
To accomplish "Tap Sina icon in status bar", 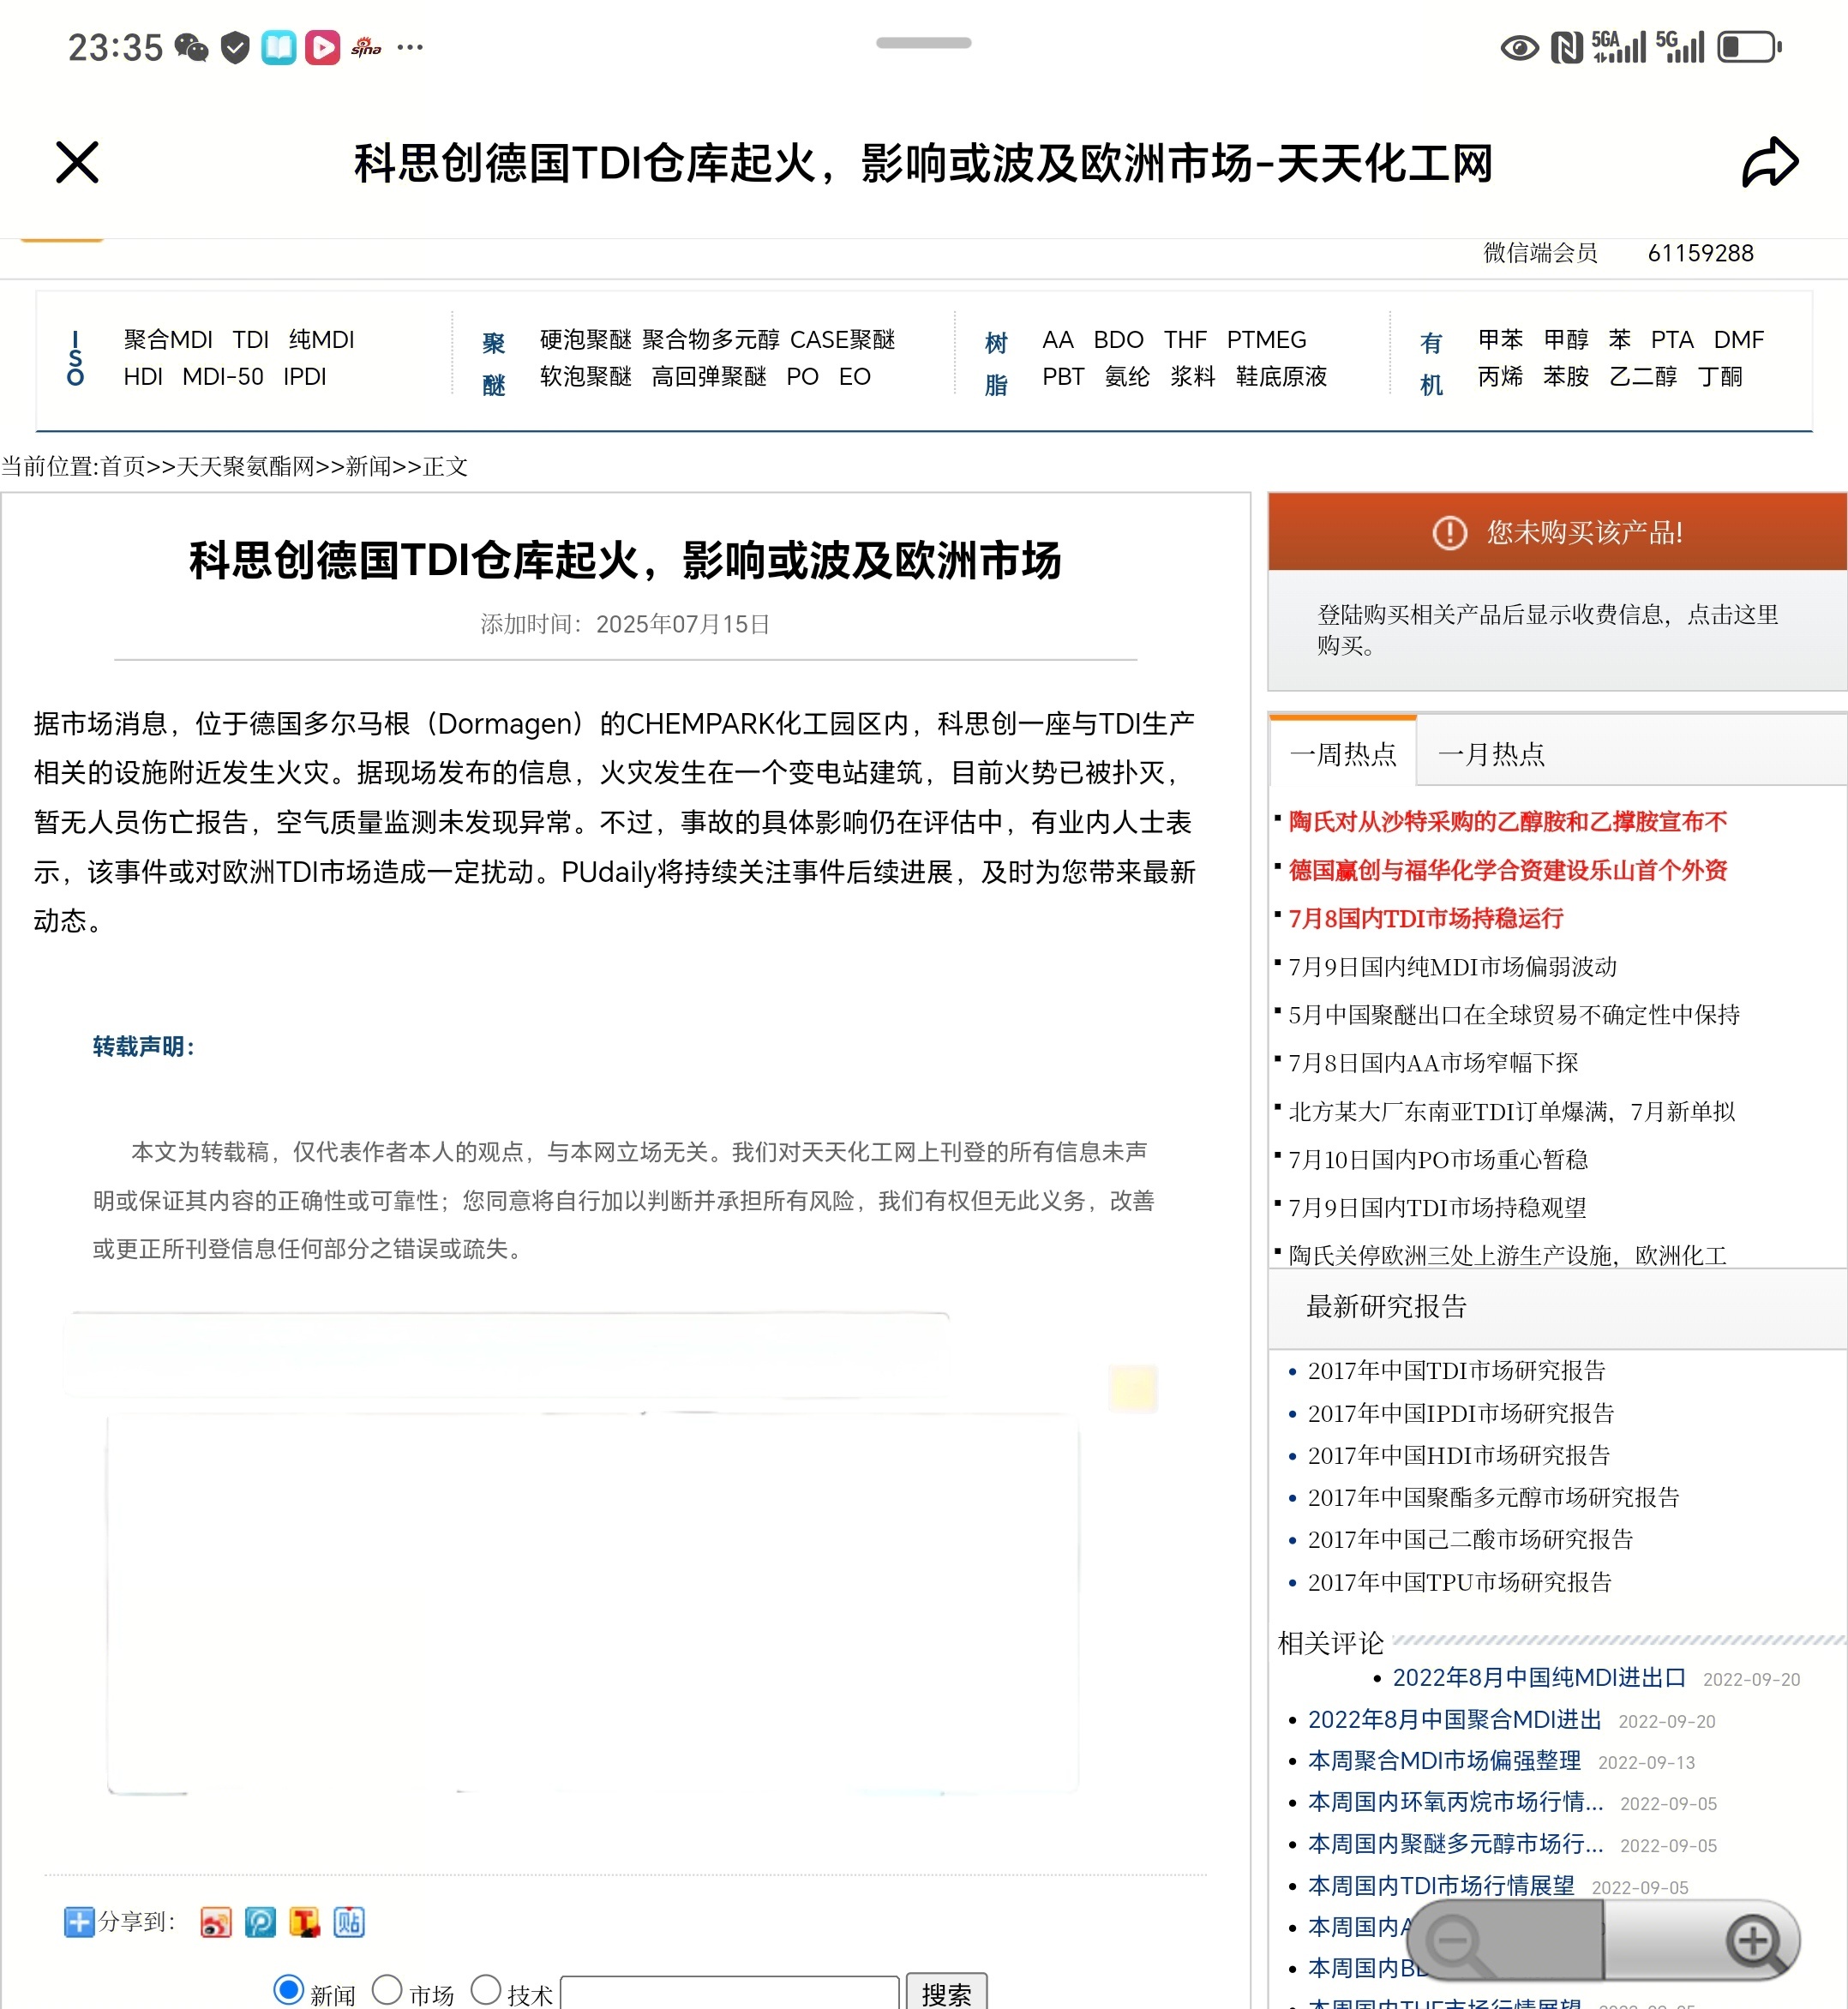I will [366, 47].
